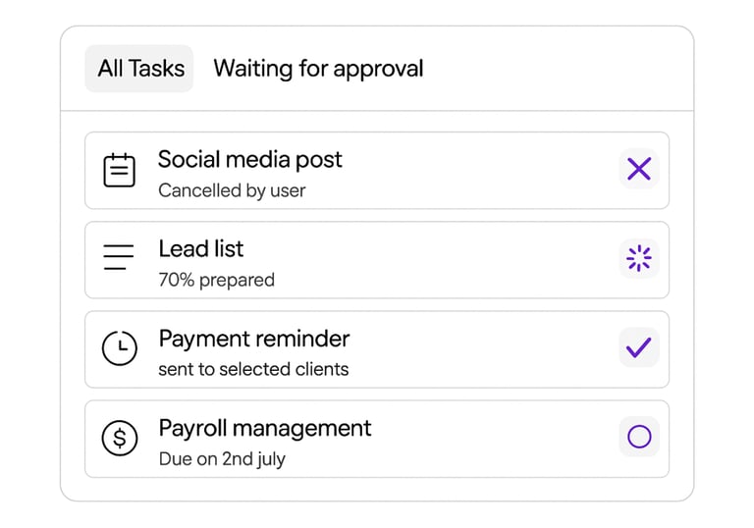754x528 pixels.
Task: Click the Cancelled by user status text
Action: [232, 190]
